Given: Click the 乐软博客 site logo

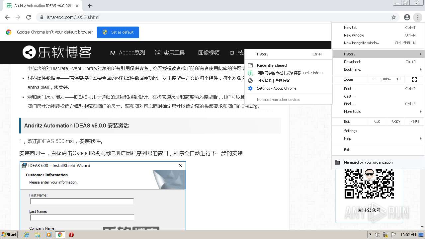Looking at the screenshot, I should [57, 52].
